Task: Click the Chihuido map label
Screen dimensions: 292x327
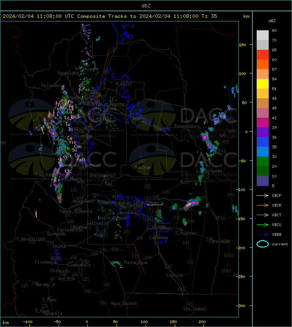Action: 60,271
